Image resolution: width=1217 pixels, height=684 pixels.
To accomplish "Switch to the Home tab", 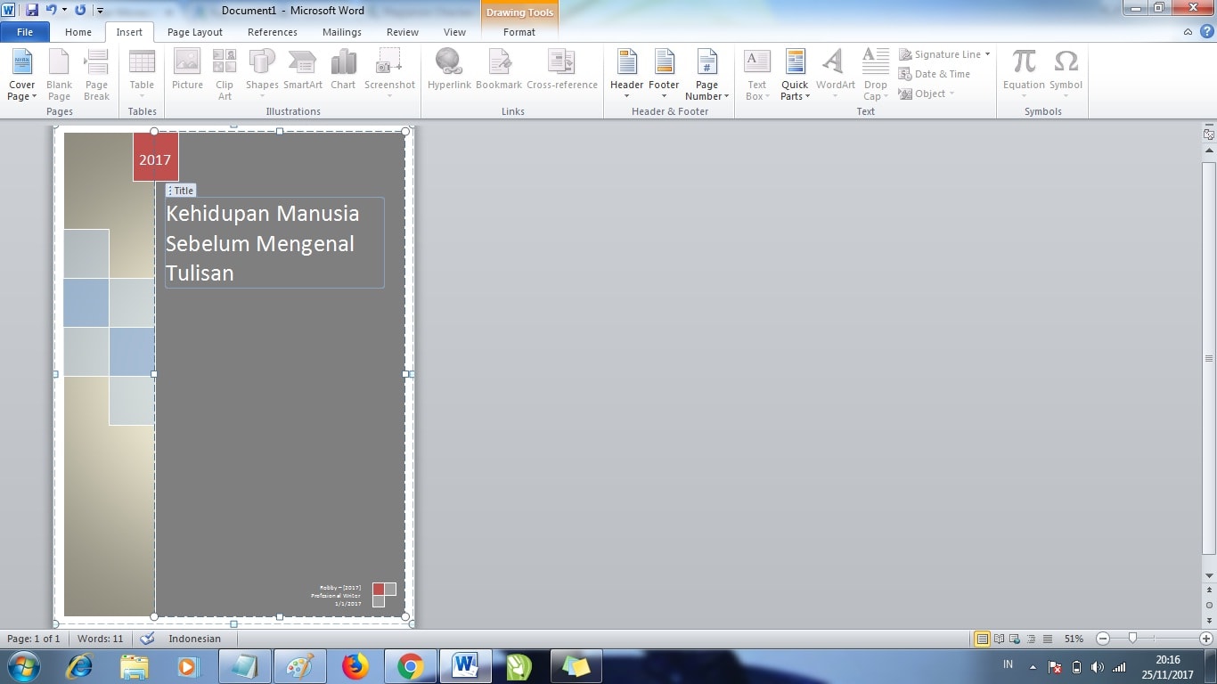I will tap(78, 31).
